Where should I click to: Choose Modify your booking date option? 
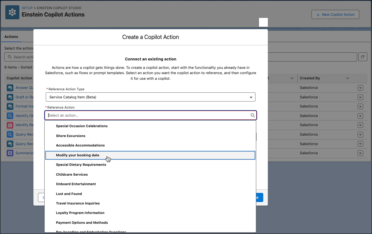(150, 155)
